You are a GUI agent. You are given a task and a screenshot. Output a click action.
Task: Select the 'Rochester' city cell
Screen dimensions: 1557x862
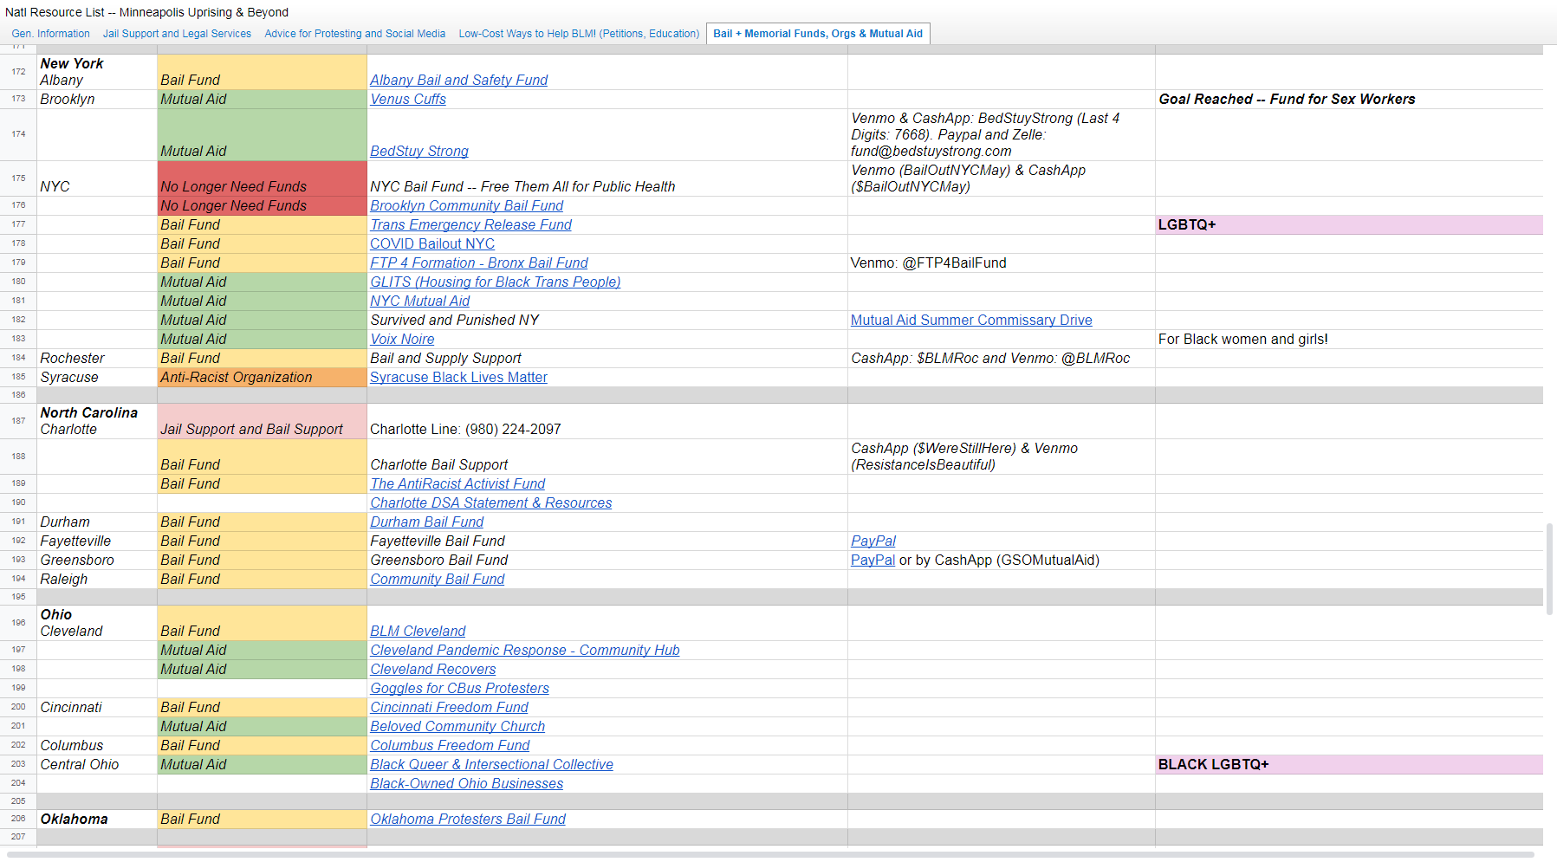[97, 359]
